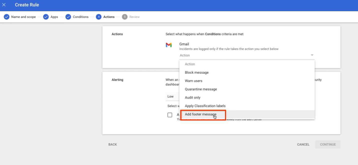
Task: Close the Create Rule dialog
Action: pos(4,5)
